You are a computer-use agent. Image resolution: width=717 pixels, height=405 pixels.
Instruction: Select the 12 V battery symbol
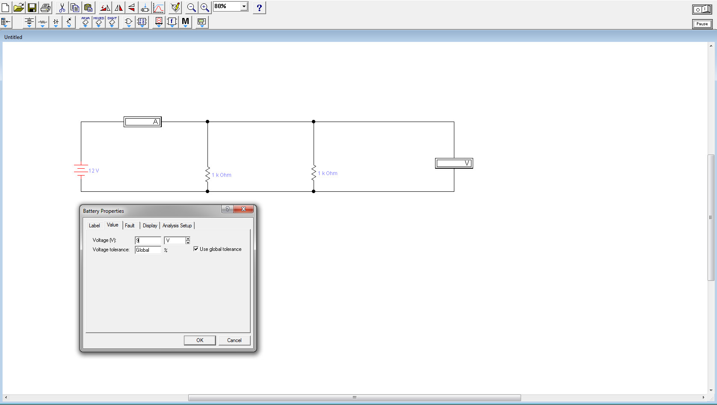tap(81, 170)
